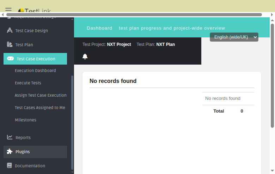Image resolution: width=275 pixels, height=174 pixels.
Task: Go to Execute Tests
Action: 28,83
